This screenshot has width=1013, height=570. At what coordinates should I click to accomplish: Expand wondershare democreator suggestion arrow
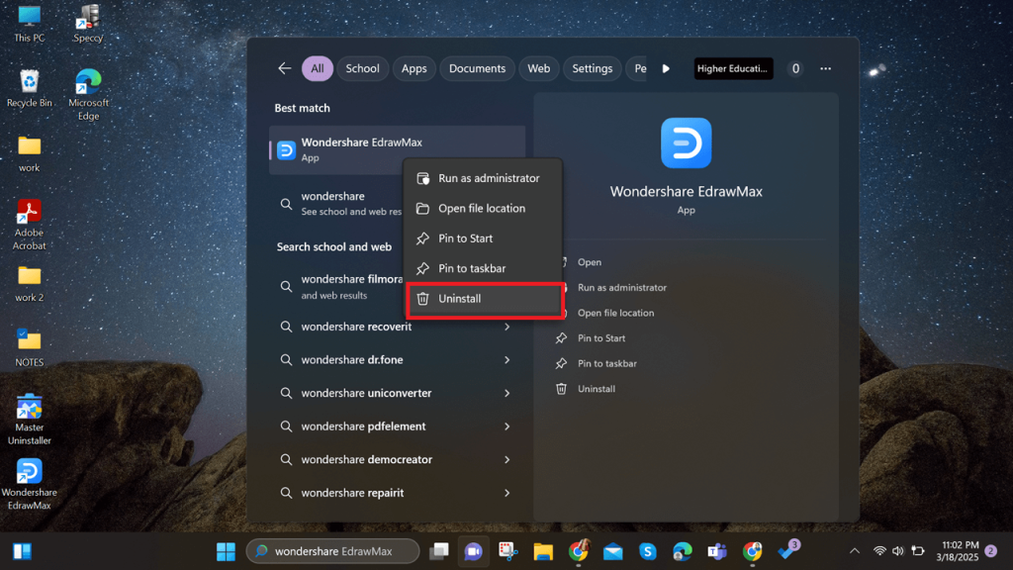point(507,459)
